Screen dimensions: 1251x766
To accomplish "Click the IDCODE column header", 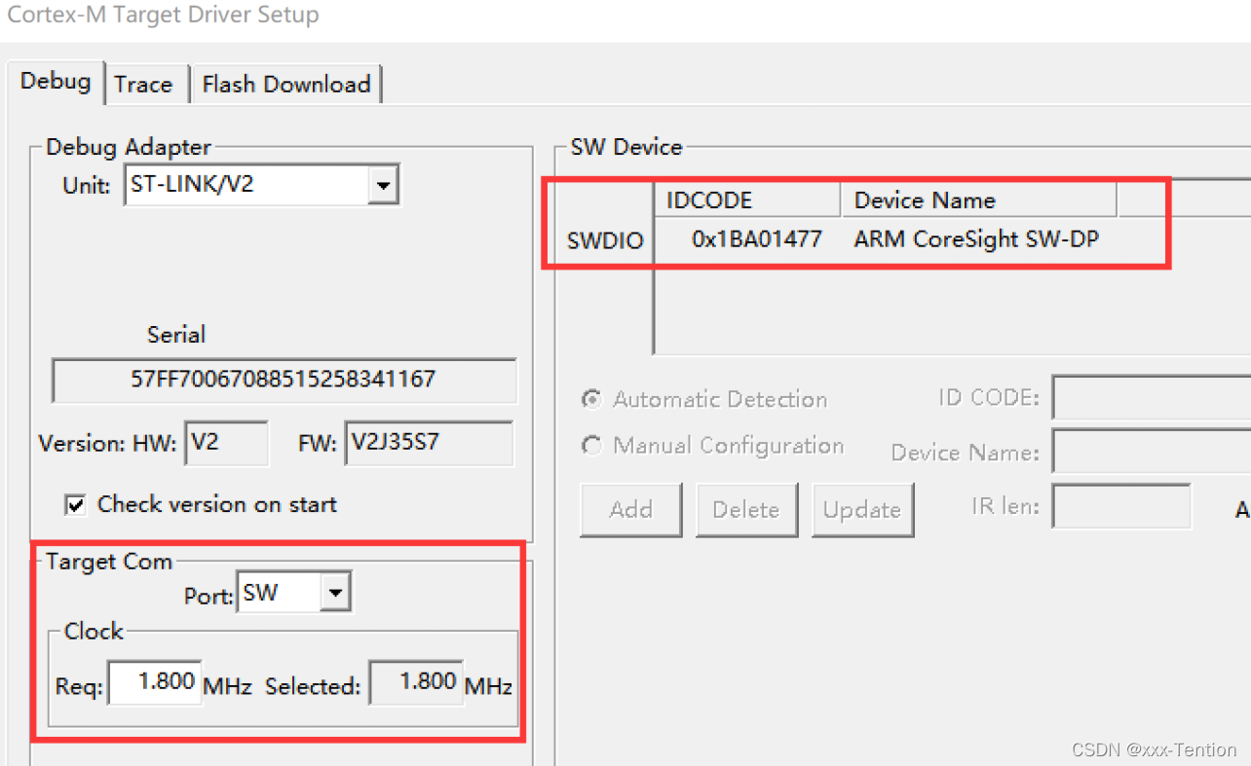I will [747, 201].
